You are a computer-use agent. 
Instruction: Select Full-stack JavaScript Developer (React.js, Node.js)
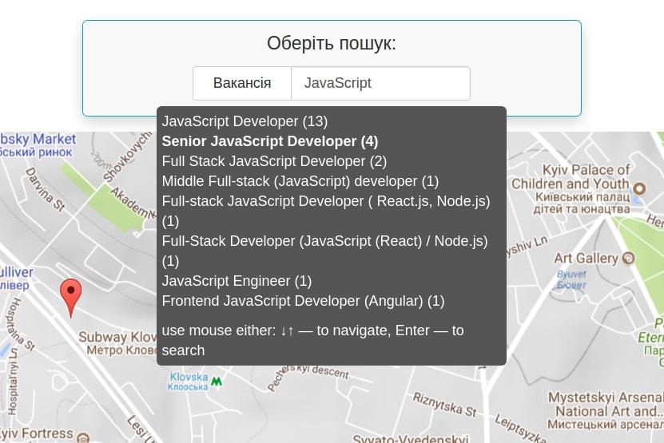(x=325, y=201)
